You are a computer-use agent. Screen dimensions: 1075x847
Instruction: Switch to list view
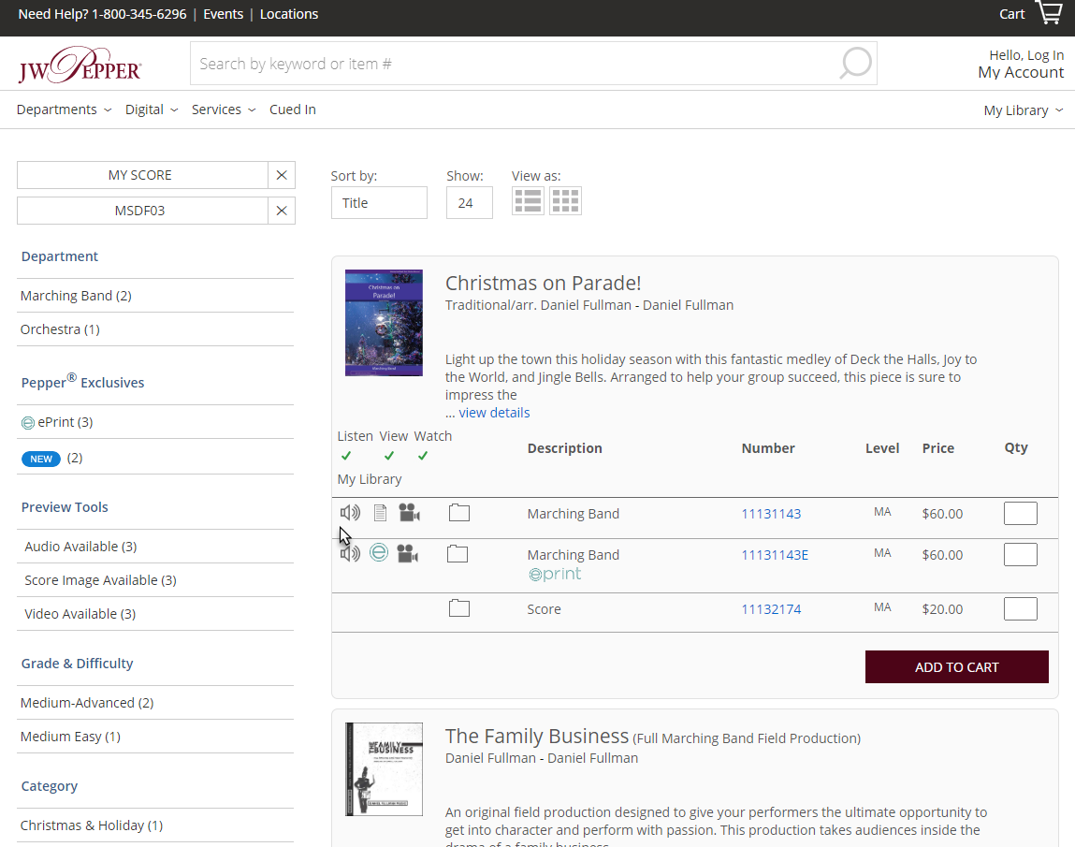[x=528, y=201]
